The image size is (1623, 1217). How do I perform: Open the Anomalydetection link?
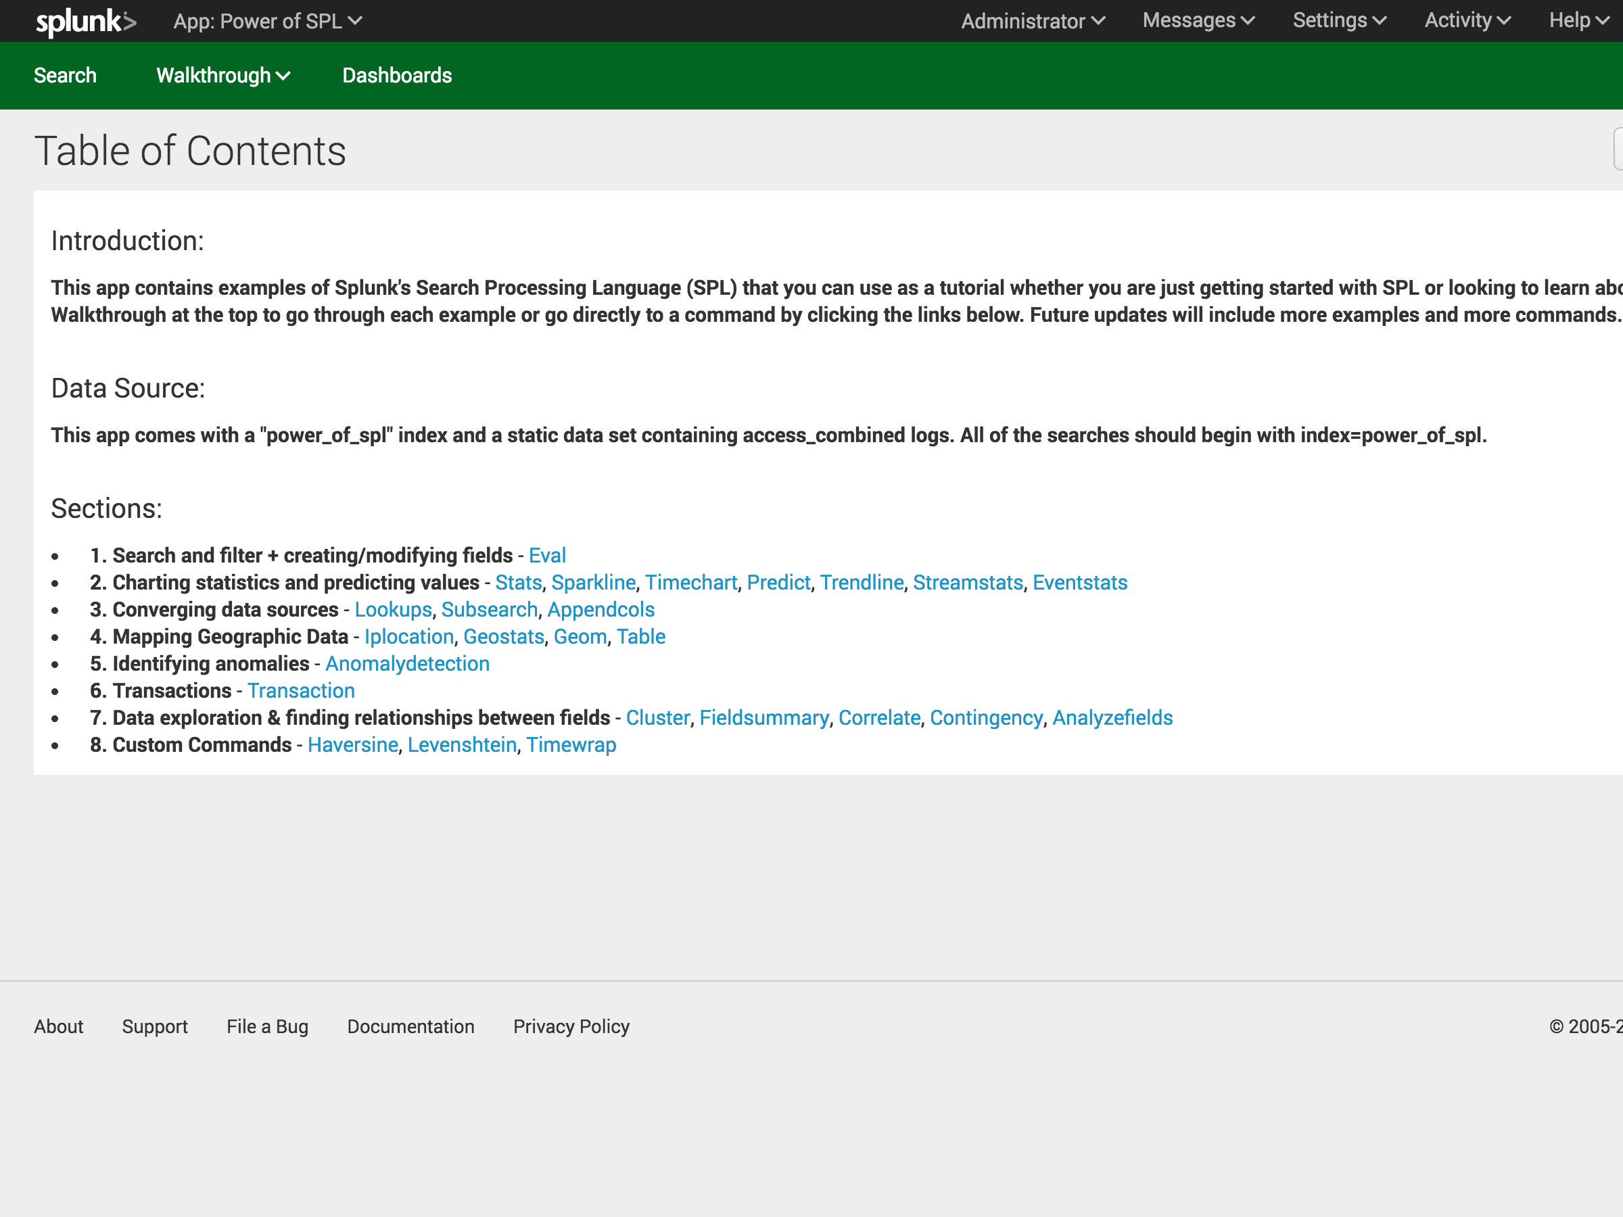pos(407,664)
